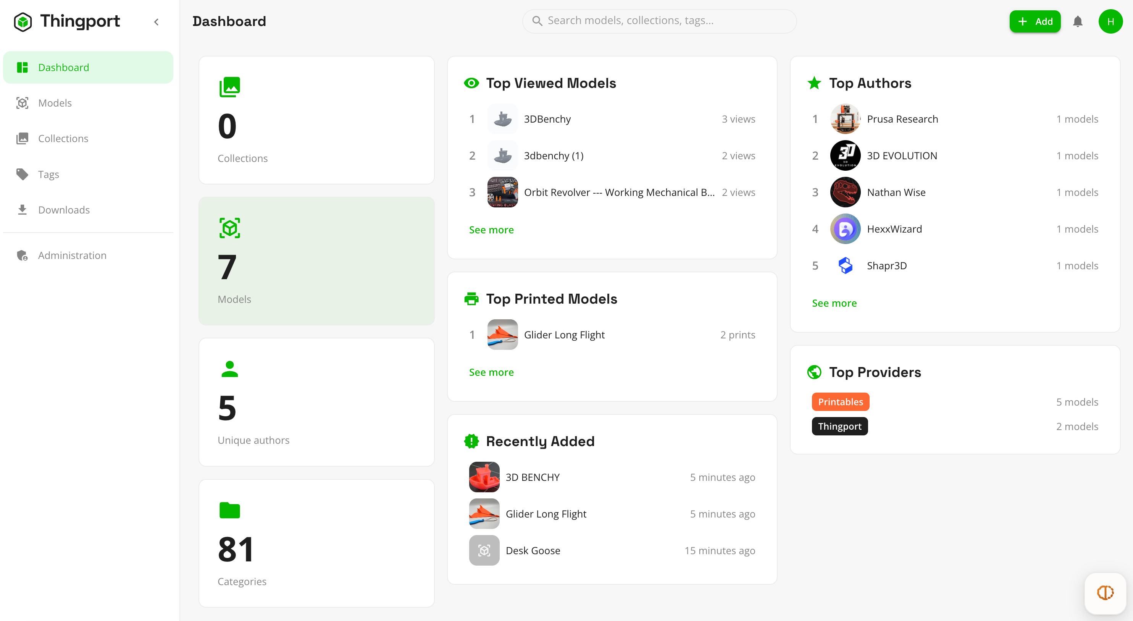Screen dimensions: 1133x621
Task: Open the user avatar H menu
Action: 1110,21
